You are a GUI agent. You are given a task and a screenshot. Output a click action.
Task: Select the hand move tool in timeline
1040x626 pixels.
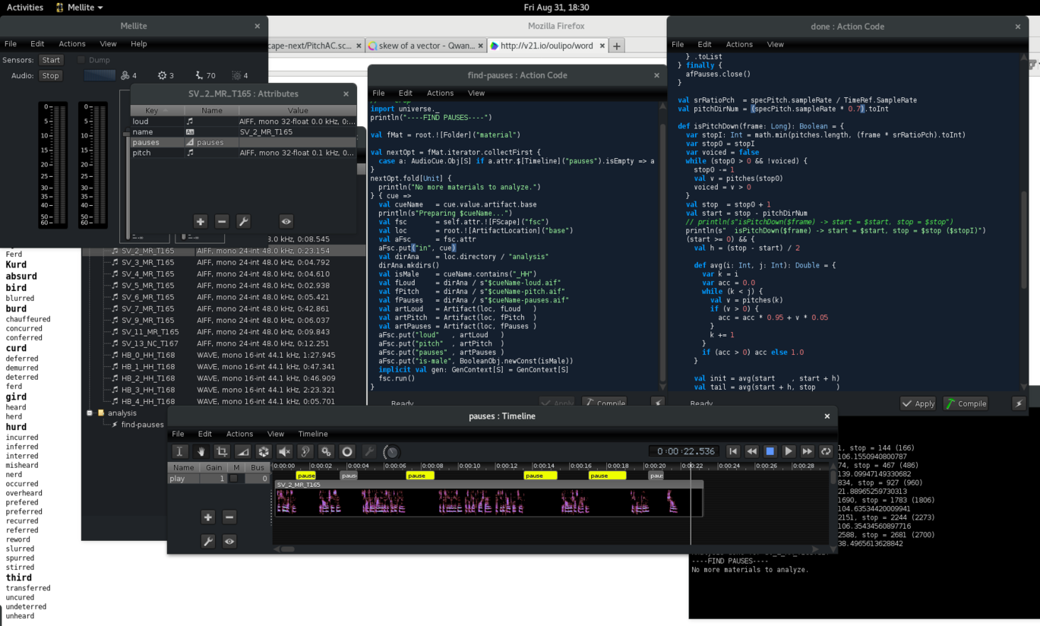(201, 451)
